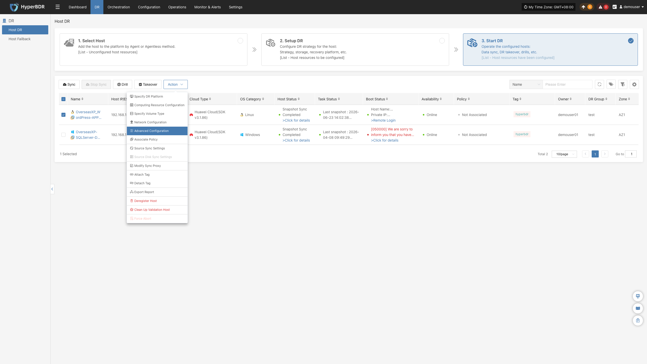Viewport: 647px width, 364px height.
Task: Open Monitor & Alerts top tab
Action: point(207,7)
